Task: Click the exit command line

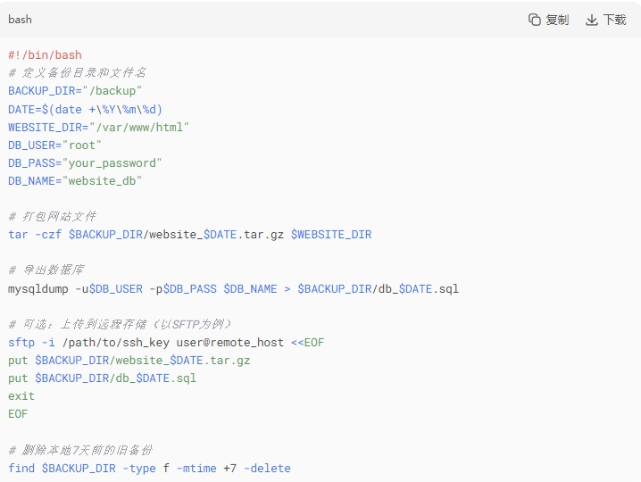Action: [x=21, y=395]
